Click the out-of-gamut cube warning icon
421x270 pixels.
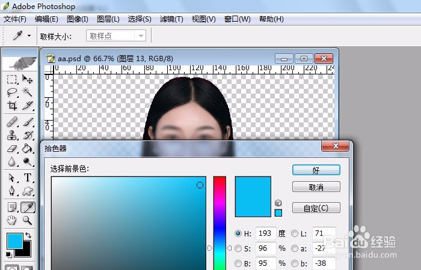point(278,203)
